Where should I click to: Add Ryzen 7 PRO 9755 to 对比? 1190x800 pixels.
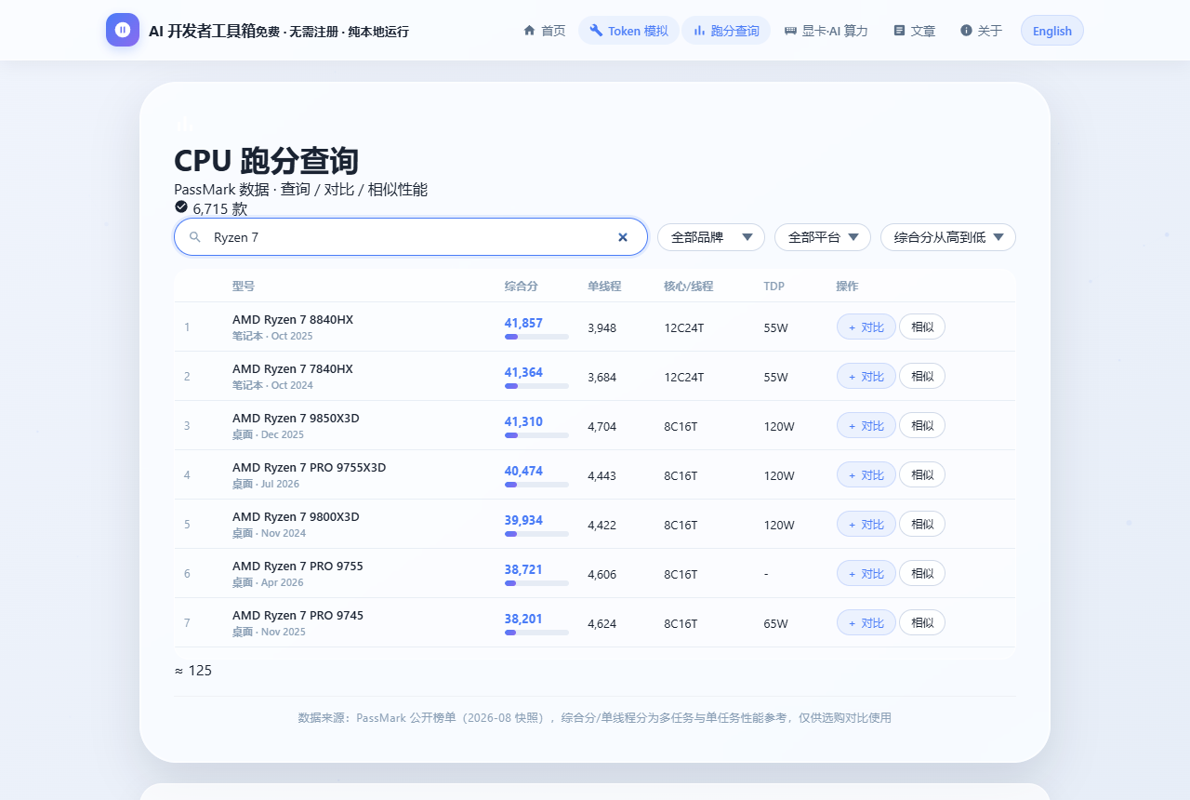click(x=866, y=573)
